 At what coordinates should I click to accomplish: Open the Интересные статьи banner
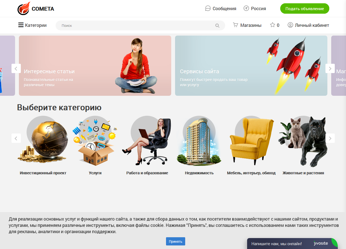point(95,66)
